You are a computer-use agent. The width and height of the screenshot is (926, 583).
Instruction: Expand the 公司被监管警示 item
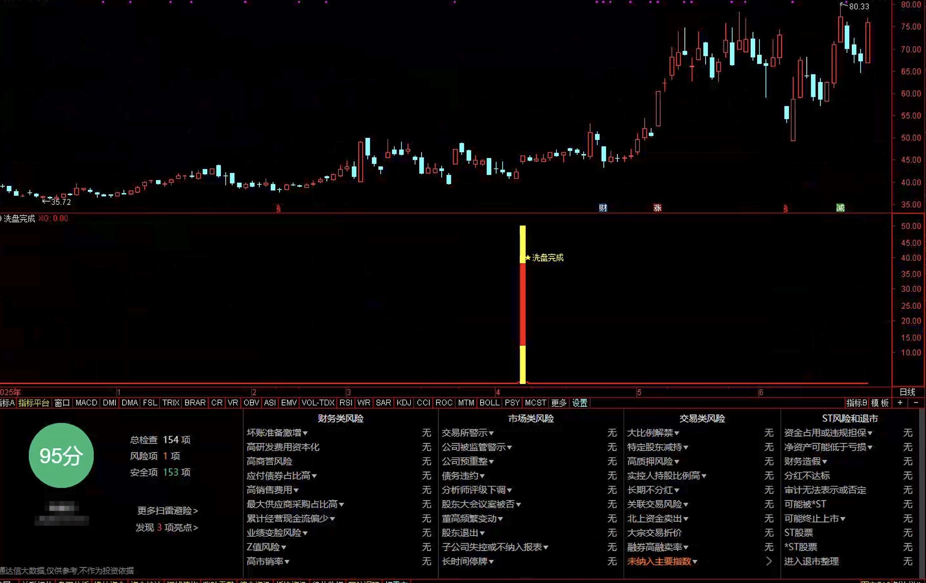477,447
